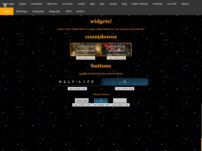Open the bonki webring page
202x151 pixels.
[140, 4]
